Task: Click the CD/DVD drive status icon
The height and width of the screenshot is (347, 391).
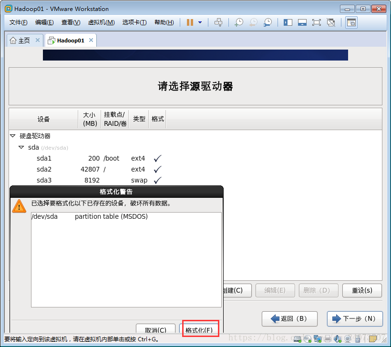Action: click(x=308, y=339)
